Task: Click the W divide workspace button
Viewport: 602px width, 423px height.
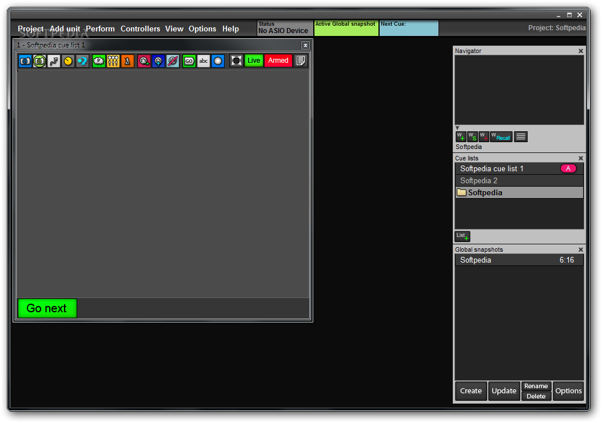Action: tap(484, 136)
